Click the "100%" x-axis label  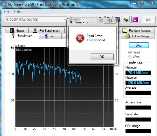tap(113, 129)
